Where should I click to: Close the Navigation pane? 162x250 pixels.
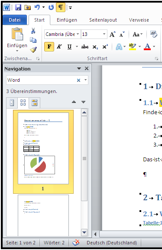pyautogui.click(x=87, y=68)
